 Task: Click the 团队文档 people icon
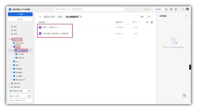coord(12,83)
